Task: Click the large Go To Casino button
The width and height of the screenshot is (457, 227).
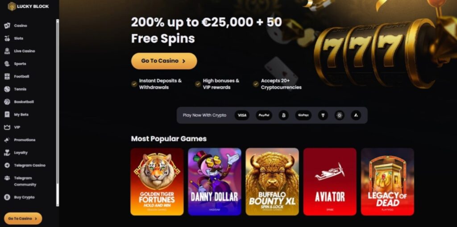Action: coord(164,61)
